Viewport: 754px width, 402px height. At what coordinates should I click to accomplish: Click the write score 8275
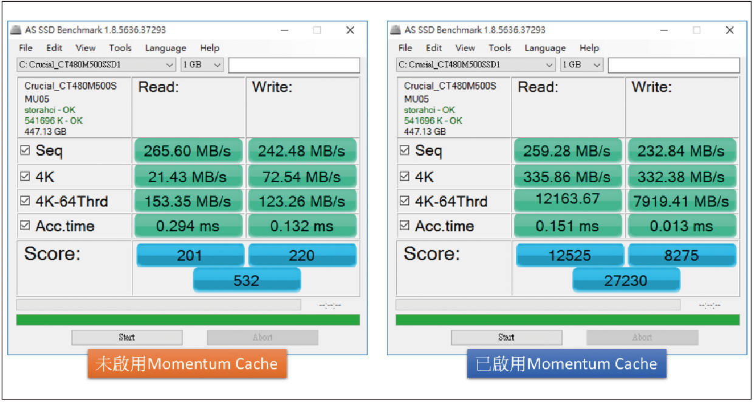pyautogui.click(x=682, y=255)
